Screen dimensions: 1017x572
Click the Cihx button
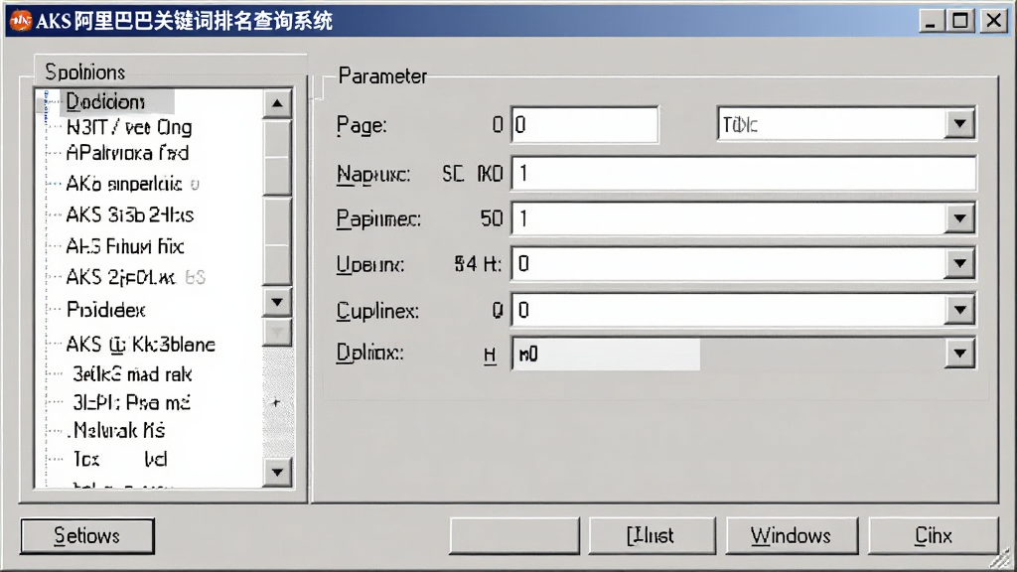click(934, 535)
